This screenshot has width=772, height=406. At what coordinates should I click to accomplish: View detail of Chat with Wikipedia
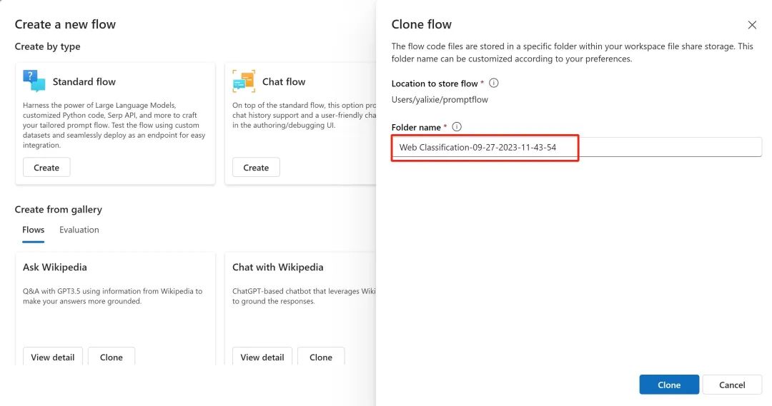coord(262,357)
